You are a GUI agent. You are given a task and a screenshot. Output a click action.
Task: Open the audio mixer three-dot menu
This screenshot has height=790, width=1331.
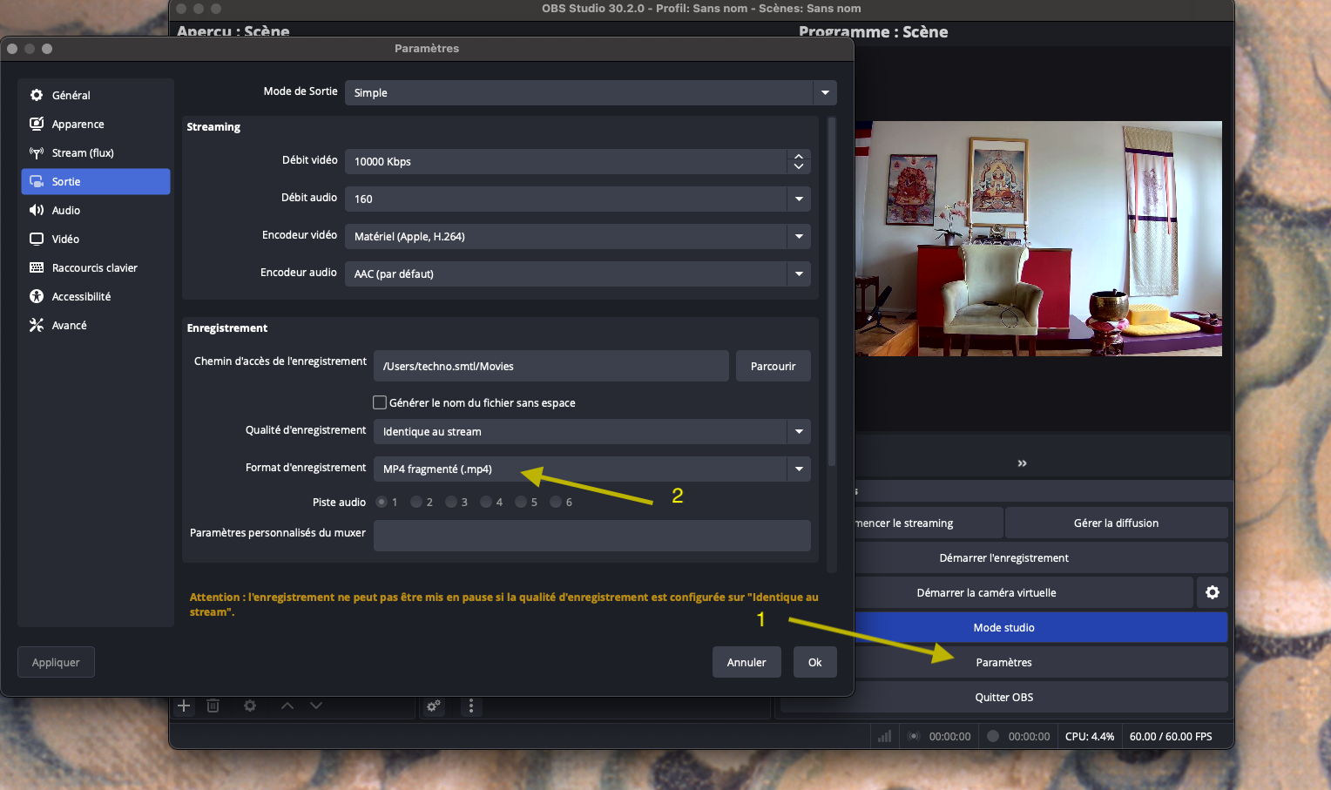pos(471,706)
